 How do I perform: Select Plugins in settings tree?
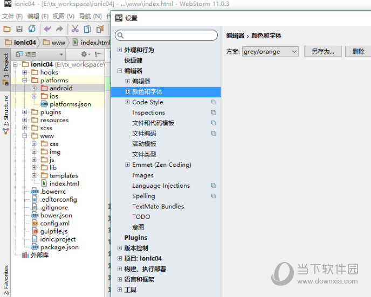[x=135, y=237]
